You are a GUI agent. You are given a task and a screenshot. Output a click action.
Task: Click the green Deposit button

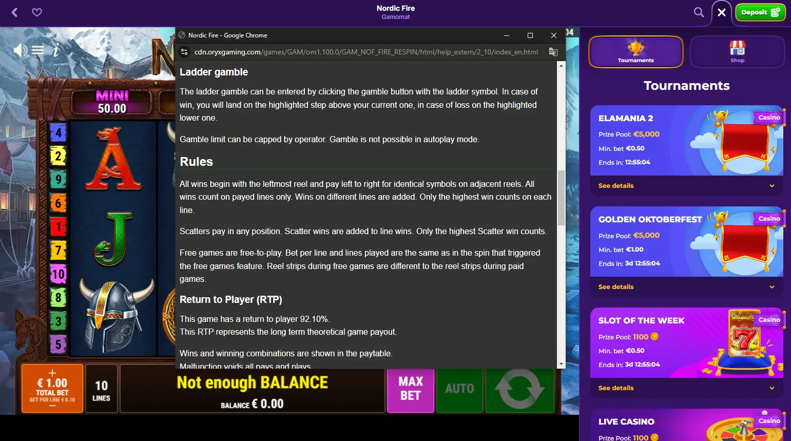click(x=760, y=12)
